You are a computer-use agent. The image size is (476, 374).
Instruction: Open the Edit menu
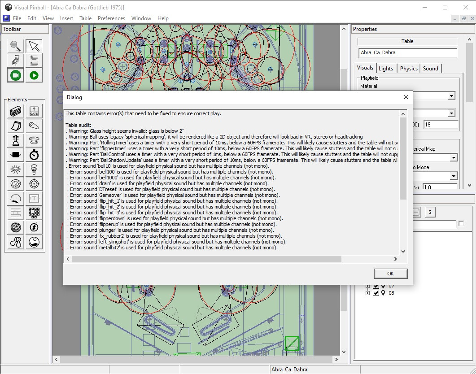tap(31, 18)
